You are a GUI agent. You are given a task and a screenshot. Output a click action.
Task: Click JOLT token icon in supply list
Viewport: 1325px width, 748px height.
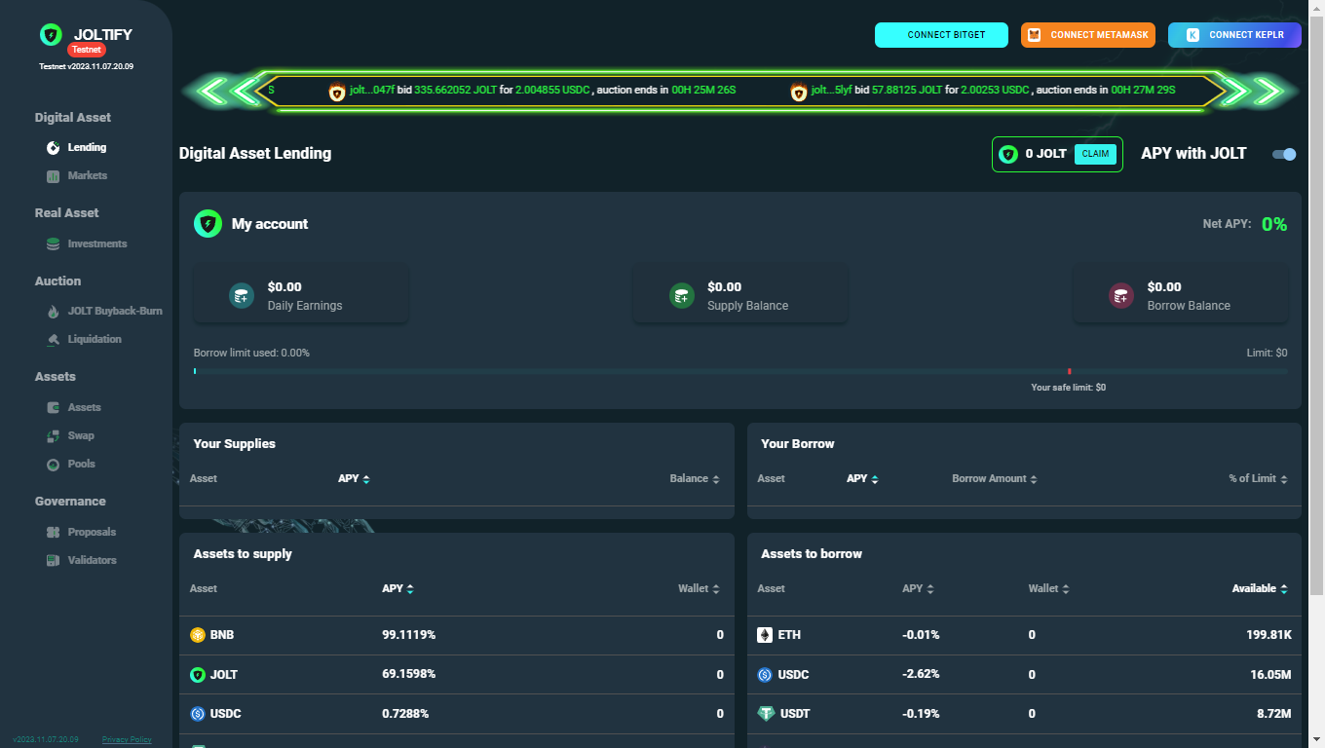pyautogui.click(x=198, y=675)
